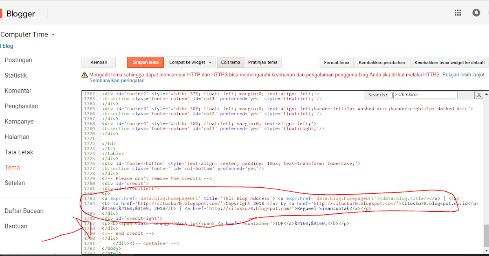The image size is (489, 256).
Task: Click the Simpan tema button
Action: tap(145, 62)
